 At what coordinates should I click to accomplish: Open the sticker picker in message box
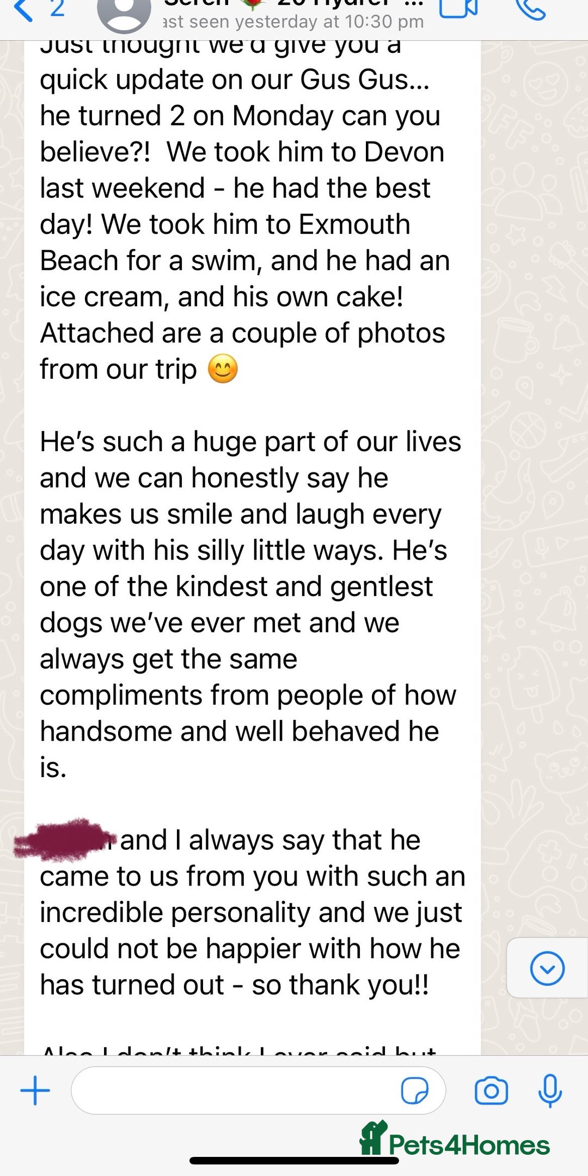[x=414, y=1091]
